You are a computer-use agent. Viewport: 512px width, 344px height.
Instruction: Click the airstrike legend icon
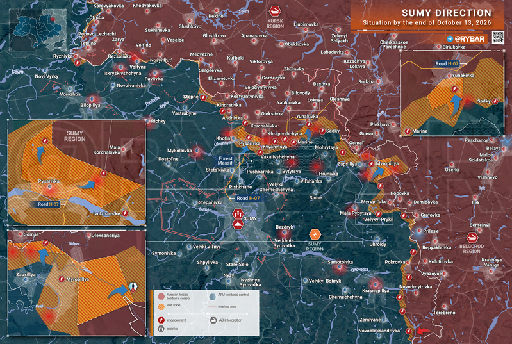(x=161, y=329)
